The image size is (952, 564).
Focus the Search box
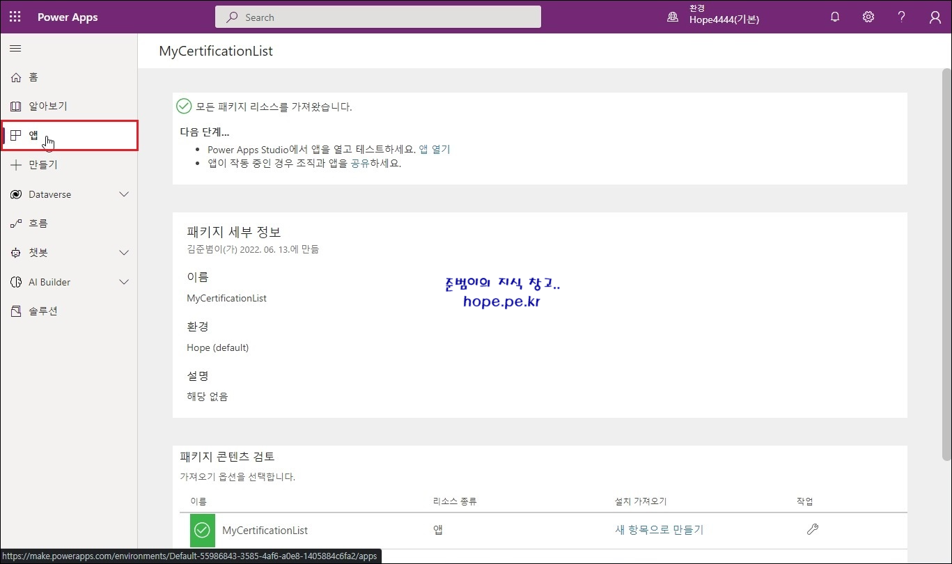tap(378, 17)
